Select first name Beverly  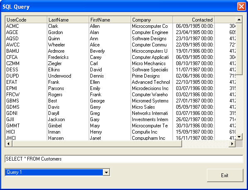[x=97, y=51]
